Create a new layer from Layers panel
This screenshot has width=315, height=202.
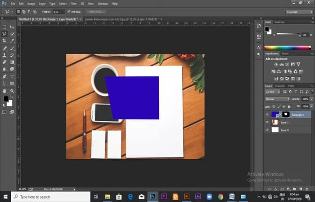point(301,189)
